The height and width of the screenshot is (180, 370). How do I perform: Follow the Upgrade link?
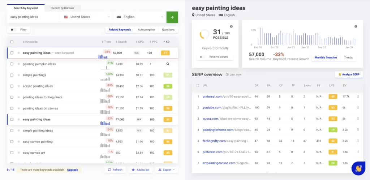72,170
